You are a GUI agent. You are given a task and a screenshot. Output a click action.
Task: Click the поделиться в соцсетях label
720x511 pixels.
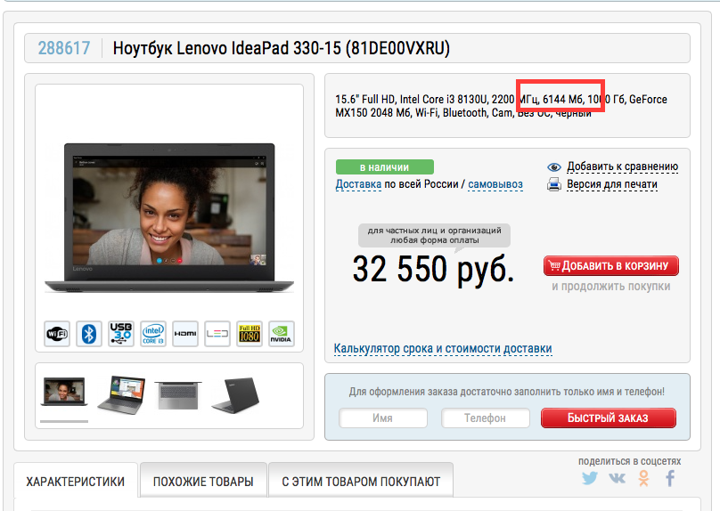pos(629,461)
